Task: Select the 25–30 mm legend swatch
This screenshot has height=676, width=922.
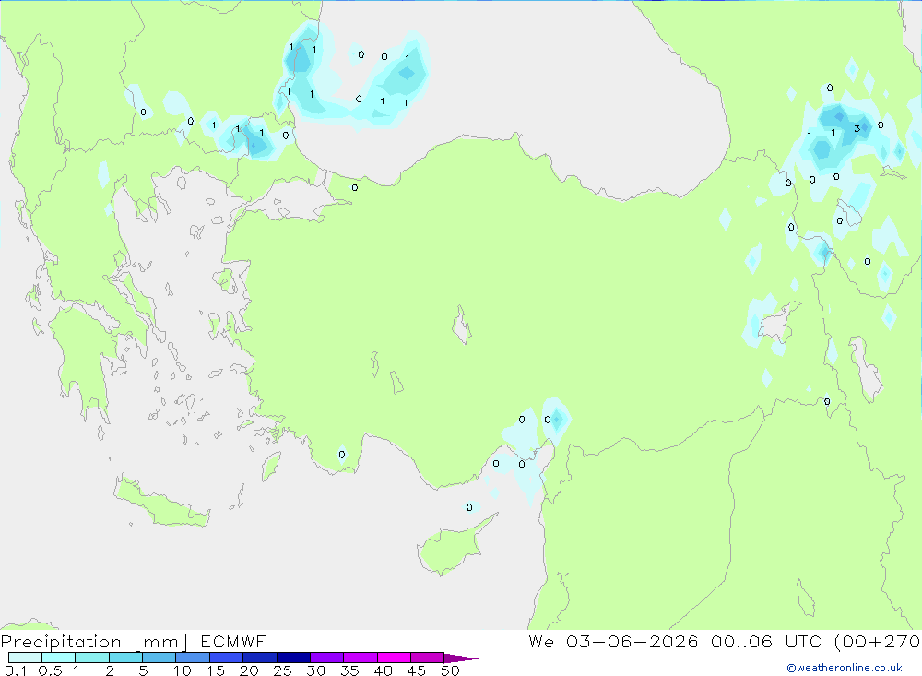Action: point(293,658)
